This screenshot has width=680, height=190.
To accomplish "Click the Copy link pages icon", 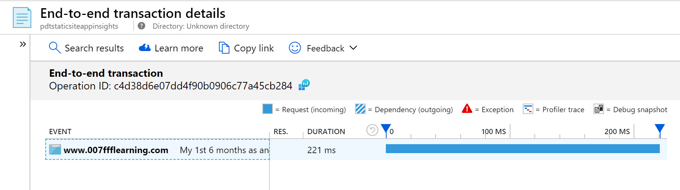I will pyautogui.click(x=224, y=48).
